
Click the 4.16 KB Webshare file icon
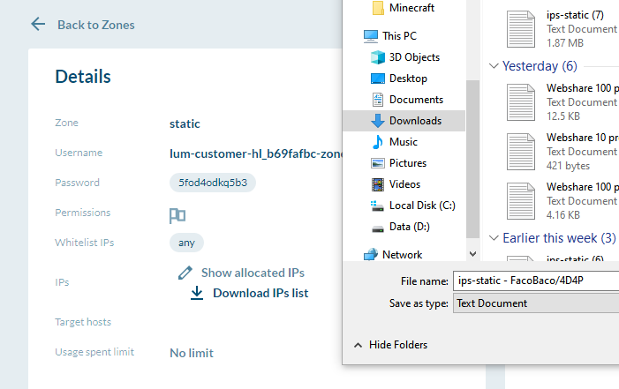coord(521,201)
